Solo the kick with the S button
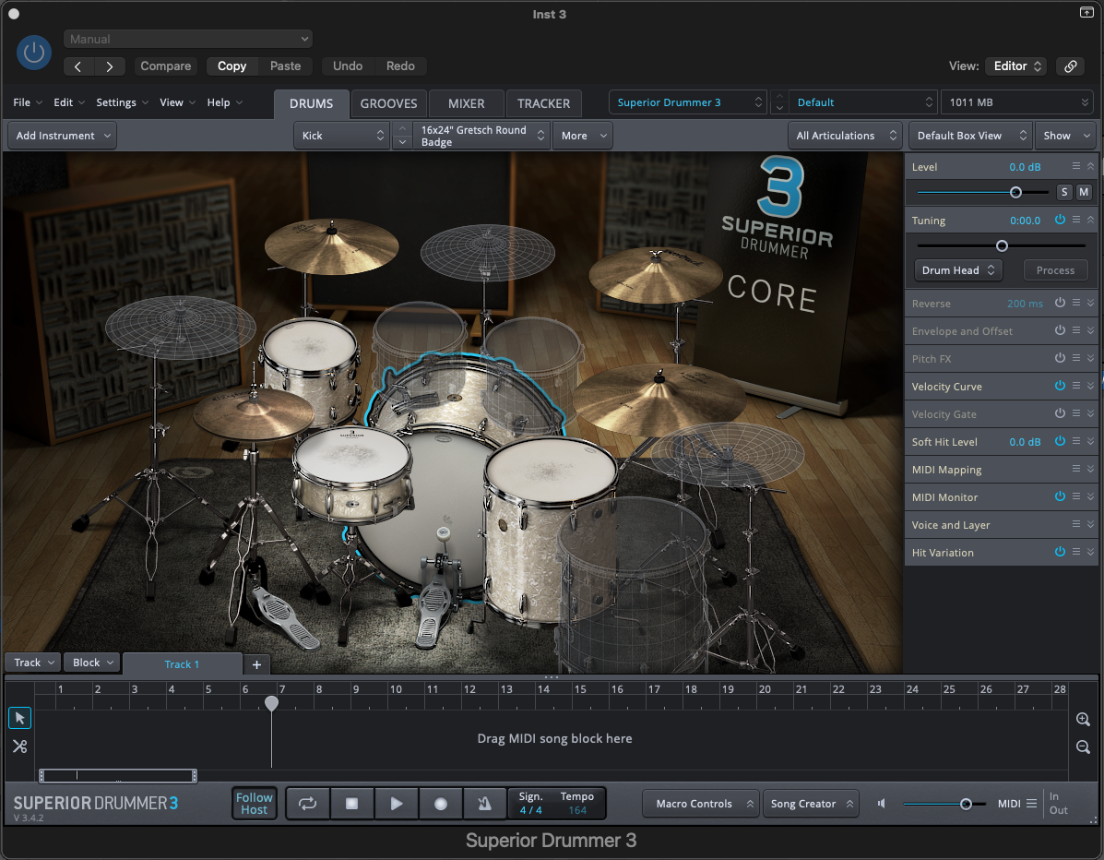This screenshot has width=1104, height=860. [1063, 192]
